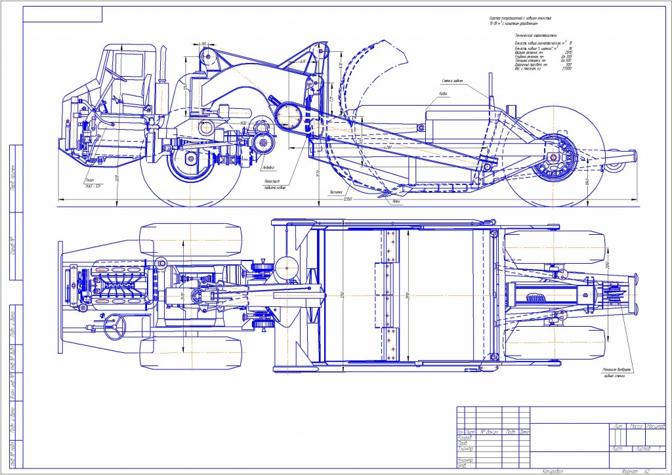Screen dimensions: 672x475
Task: Click the 'Заслонка' callout label
Action: coord(335,192)
